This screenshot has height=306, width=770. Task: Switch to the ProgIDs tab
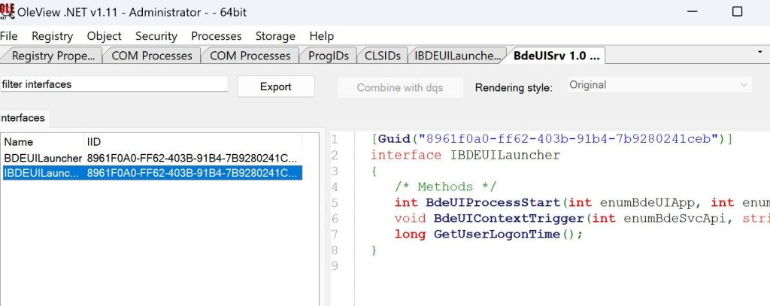(x=328, y=56)
